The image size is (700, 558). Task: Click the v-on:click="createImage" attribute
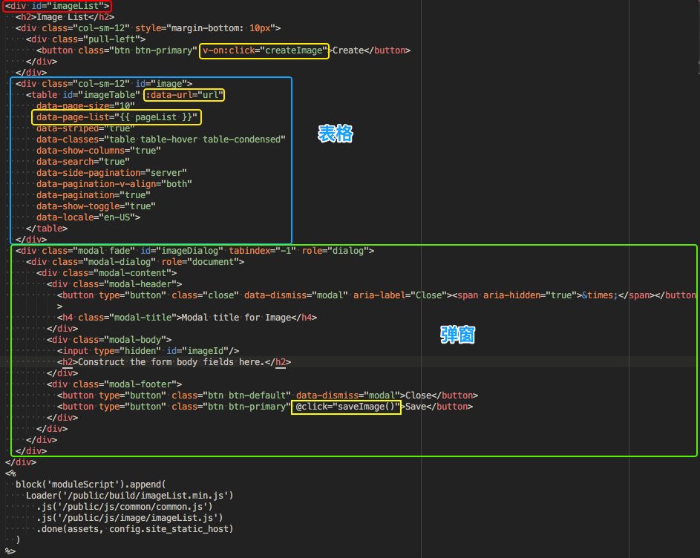(264, 50)
